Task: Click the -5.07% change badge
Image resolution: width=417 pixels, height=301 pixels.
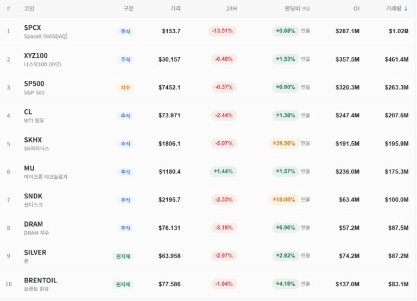Action: 224,143
